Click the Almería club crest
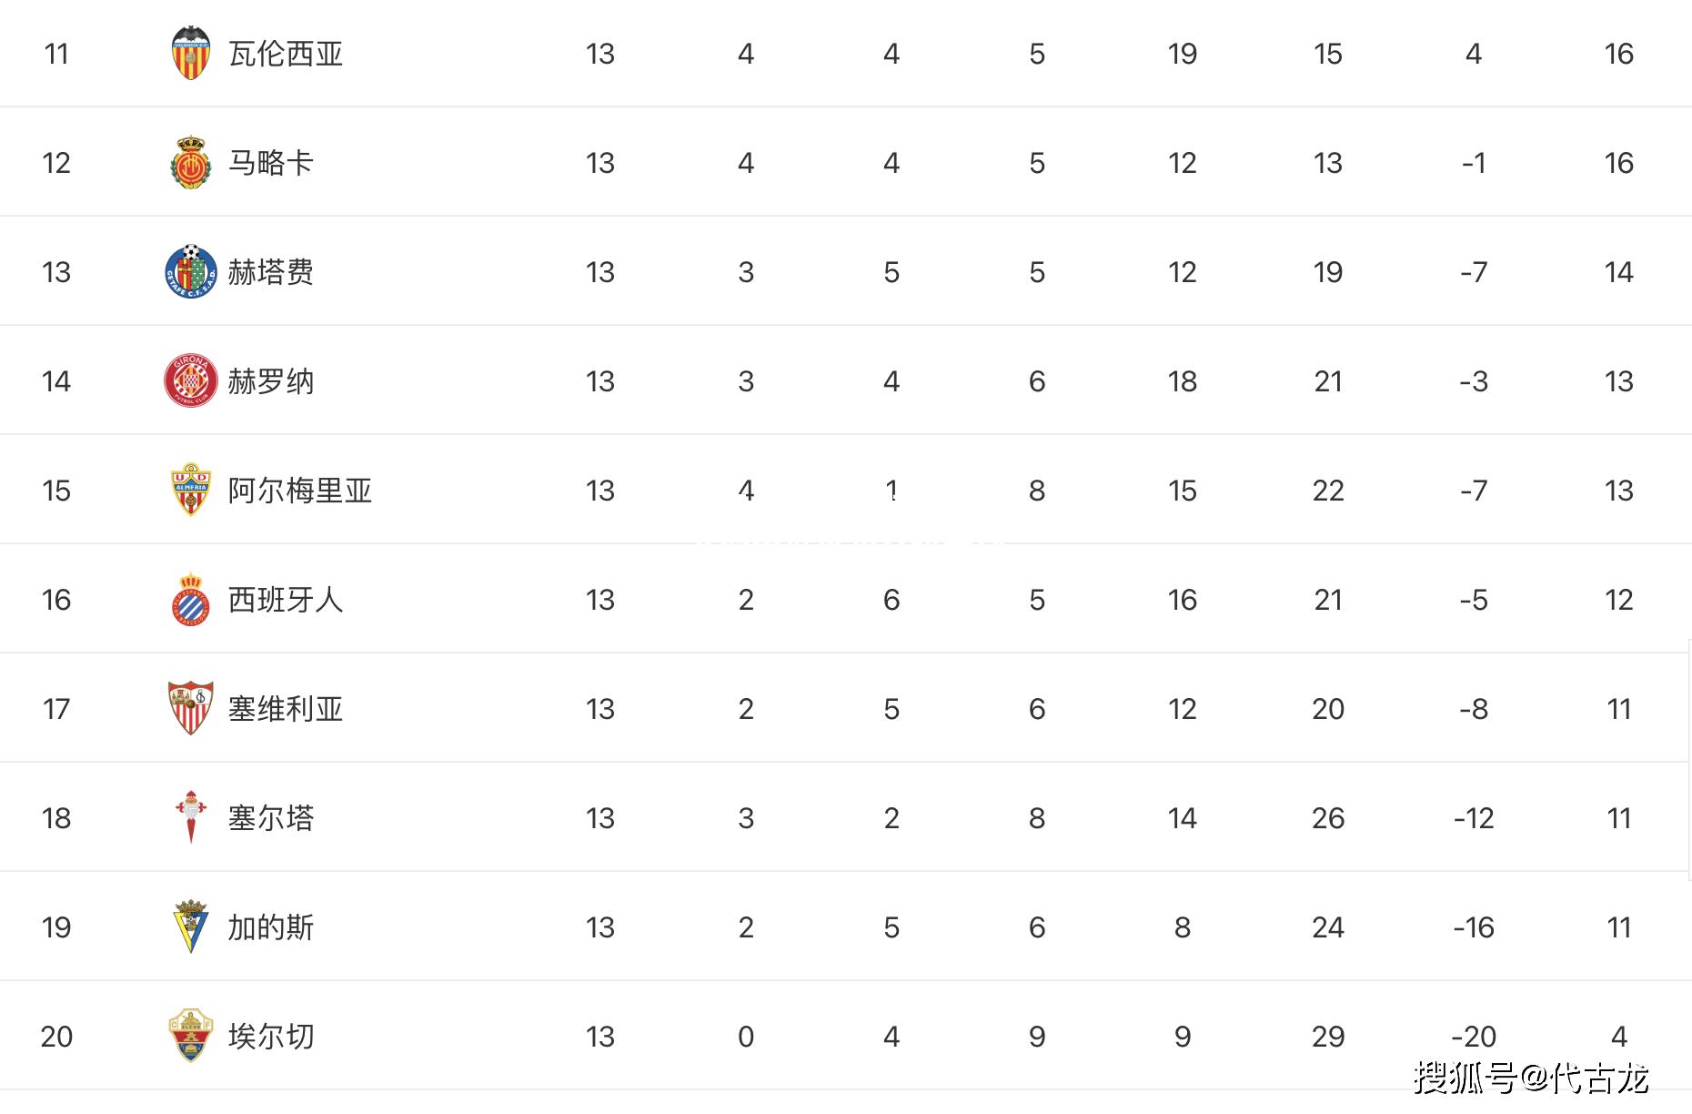This screenshot has height=1114, width=1692. pos(191,490)
